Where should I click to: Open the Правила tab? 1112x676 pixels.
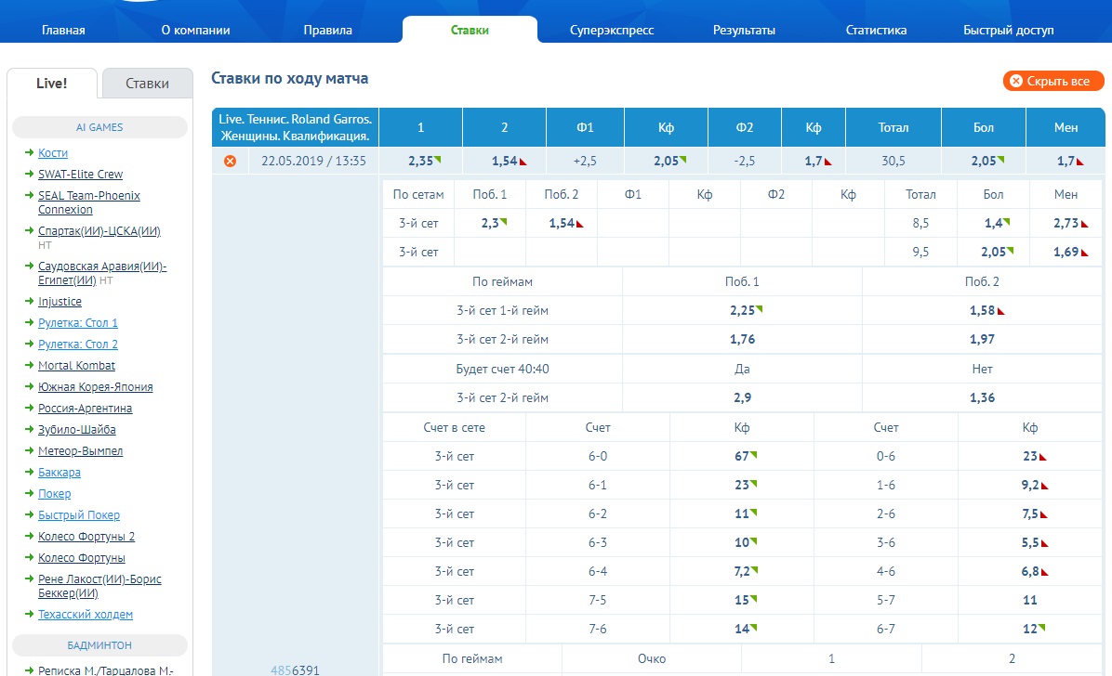point(327,30)
